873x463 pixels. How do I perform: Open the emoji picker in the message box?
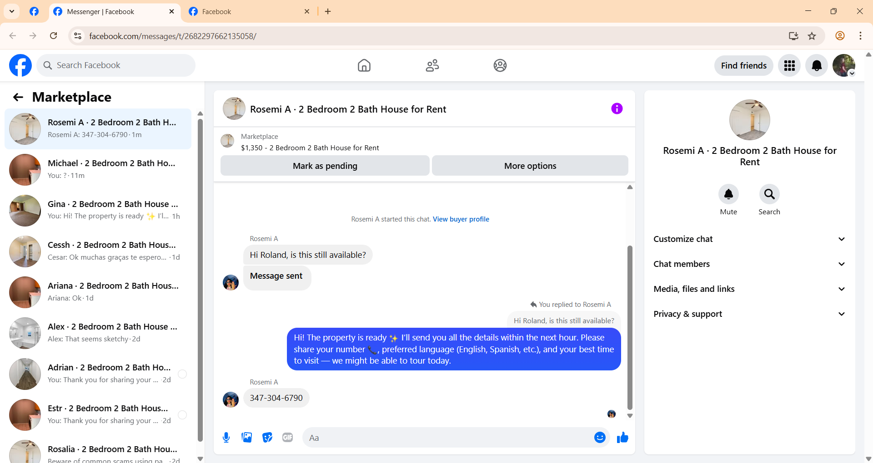[x=600, y=438]
